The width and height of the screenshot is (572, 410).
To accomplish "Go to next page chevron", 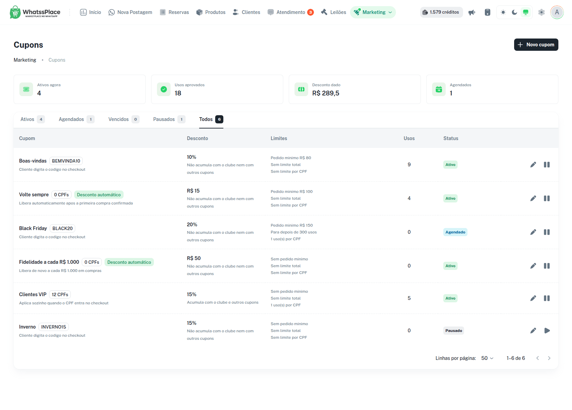I will 549,358.
